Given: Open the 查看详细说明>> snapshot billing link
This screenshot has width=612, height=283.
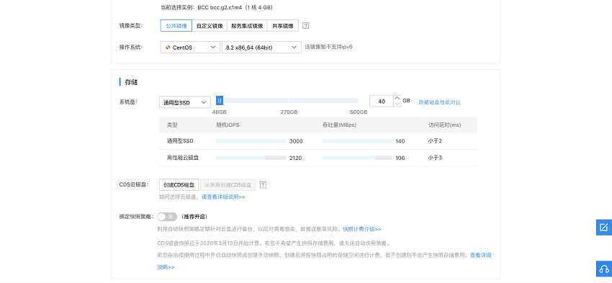Looking at the screenshot, I should tap(480, 256).
